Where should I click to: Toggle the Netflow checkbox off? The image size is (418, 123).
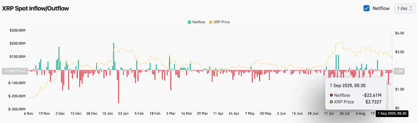pos(366,8)
